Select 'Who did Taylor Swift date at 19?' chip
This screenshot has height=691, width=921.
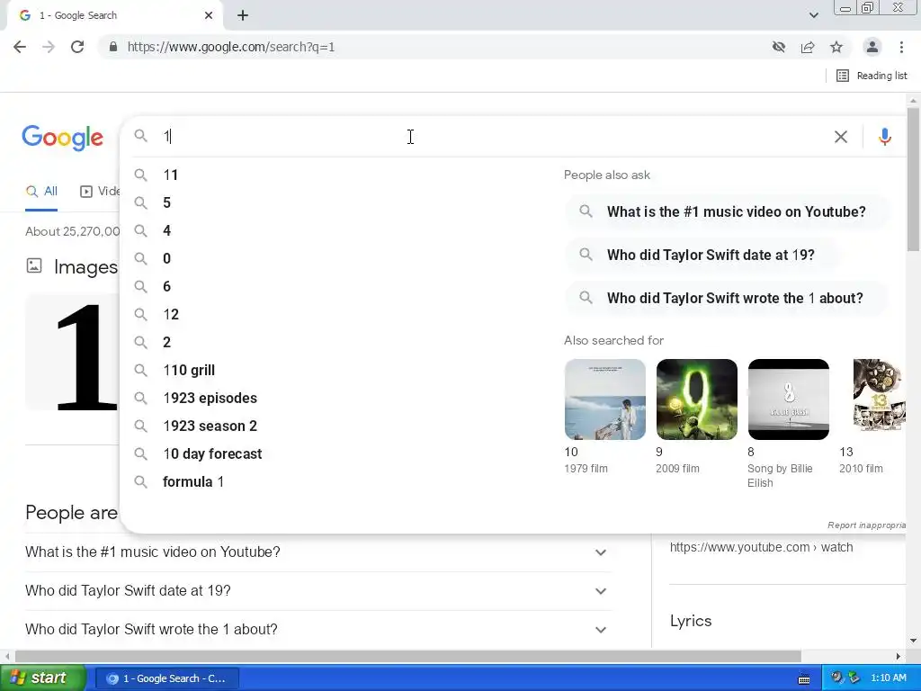pos(702,255)
